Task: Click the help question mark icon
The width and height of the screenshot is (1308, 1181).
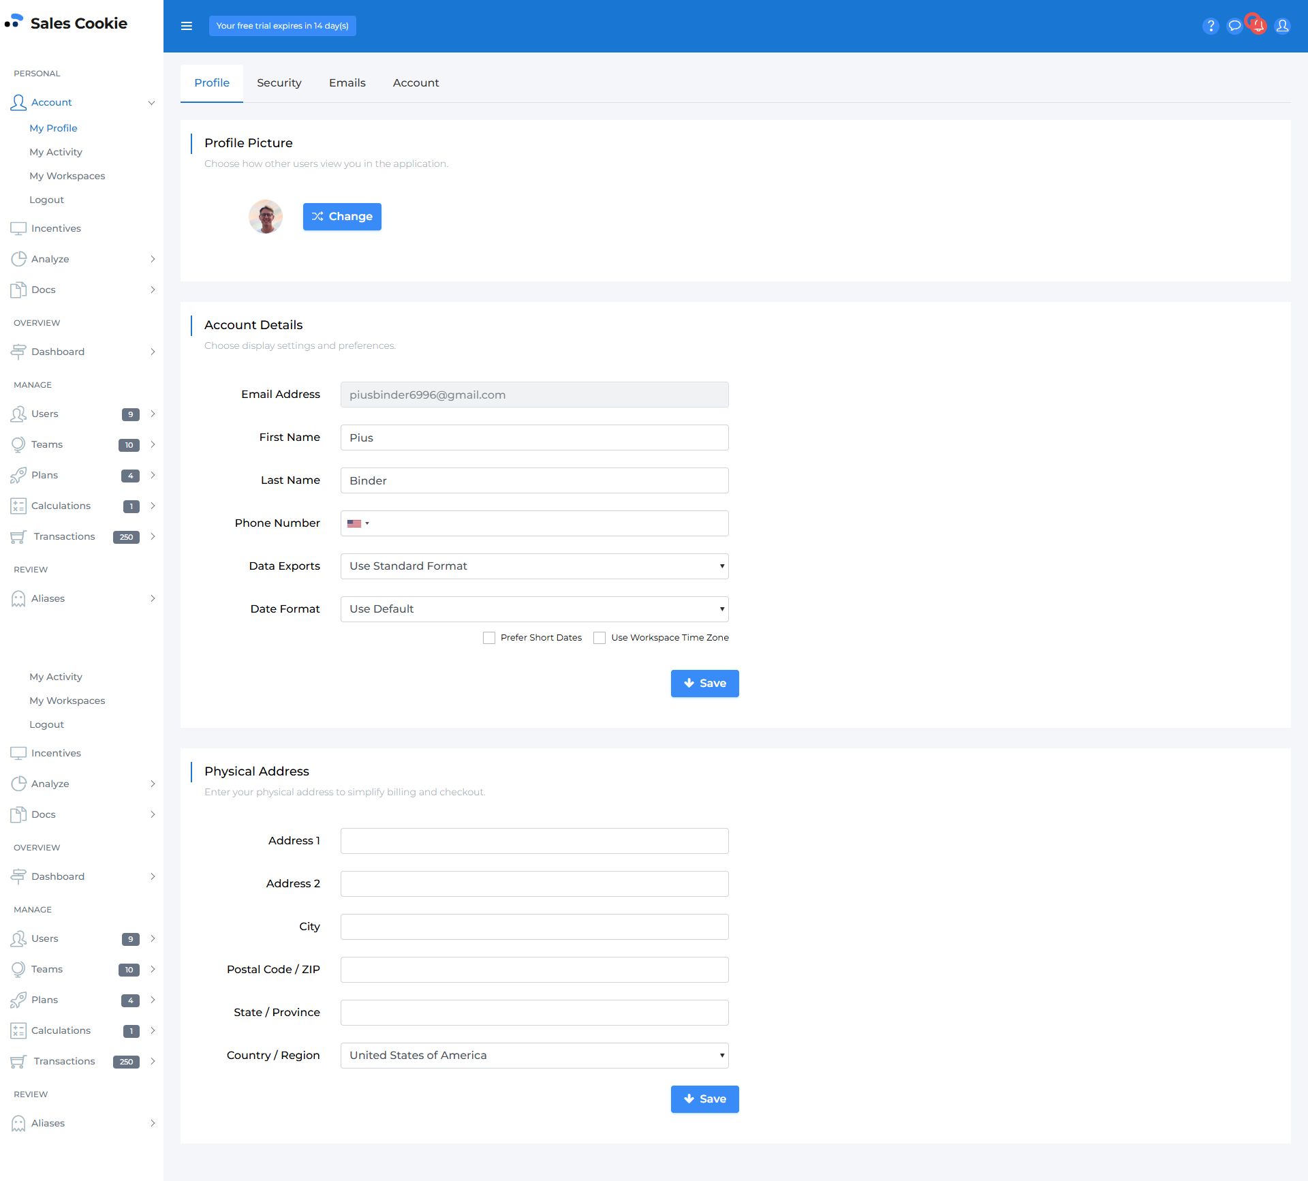Action: tap(1211, 26)
